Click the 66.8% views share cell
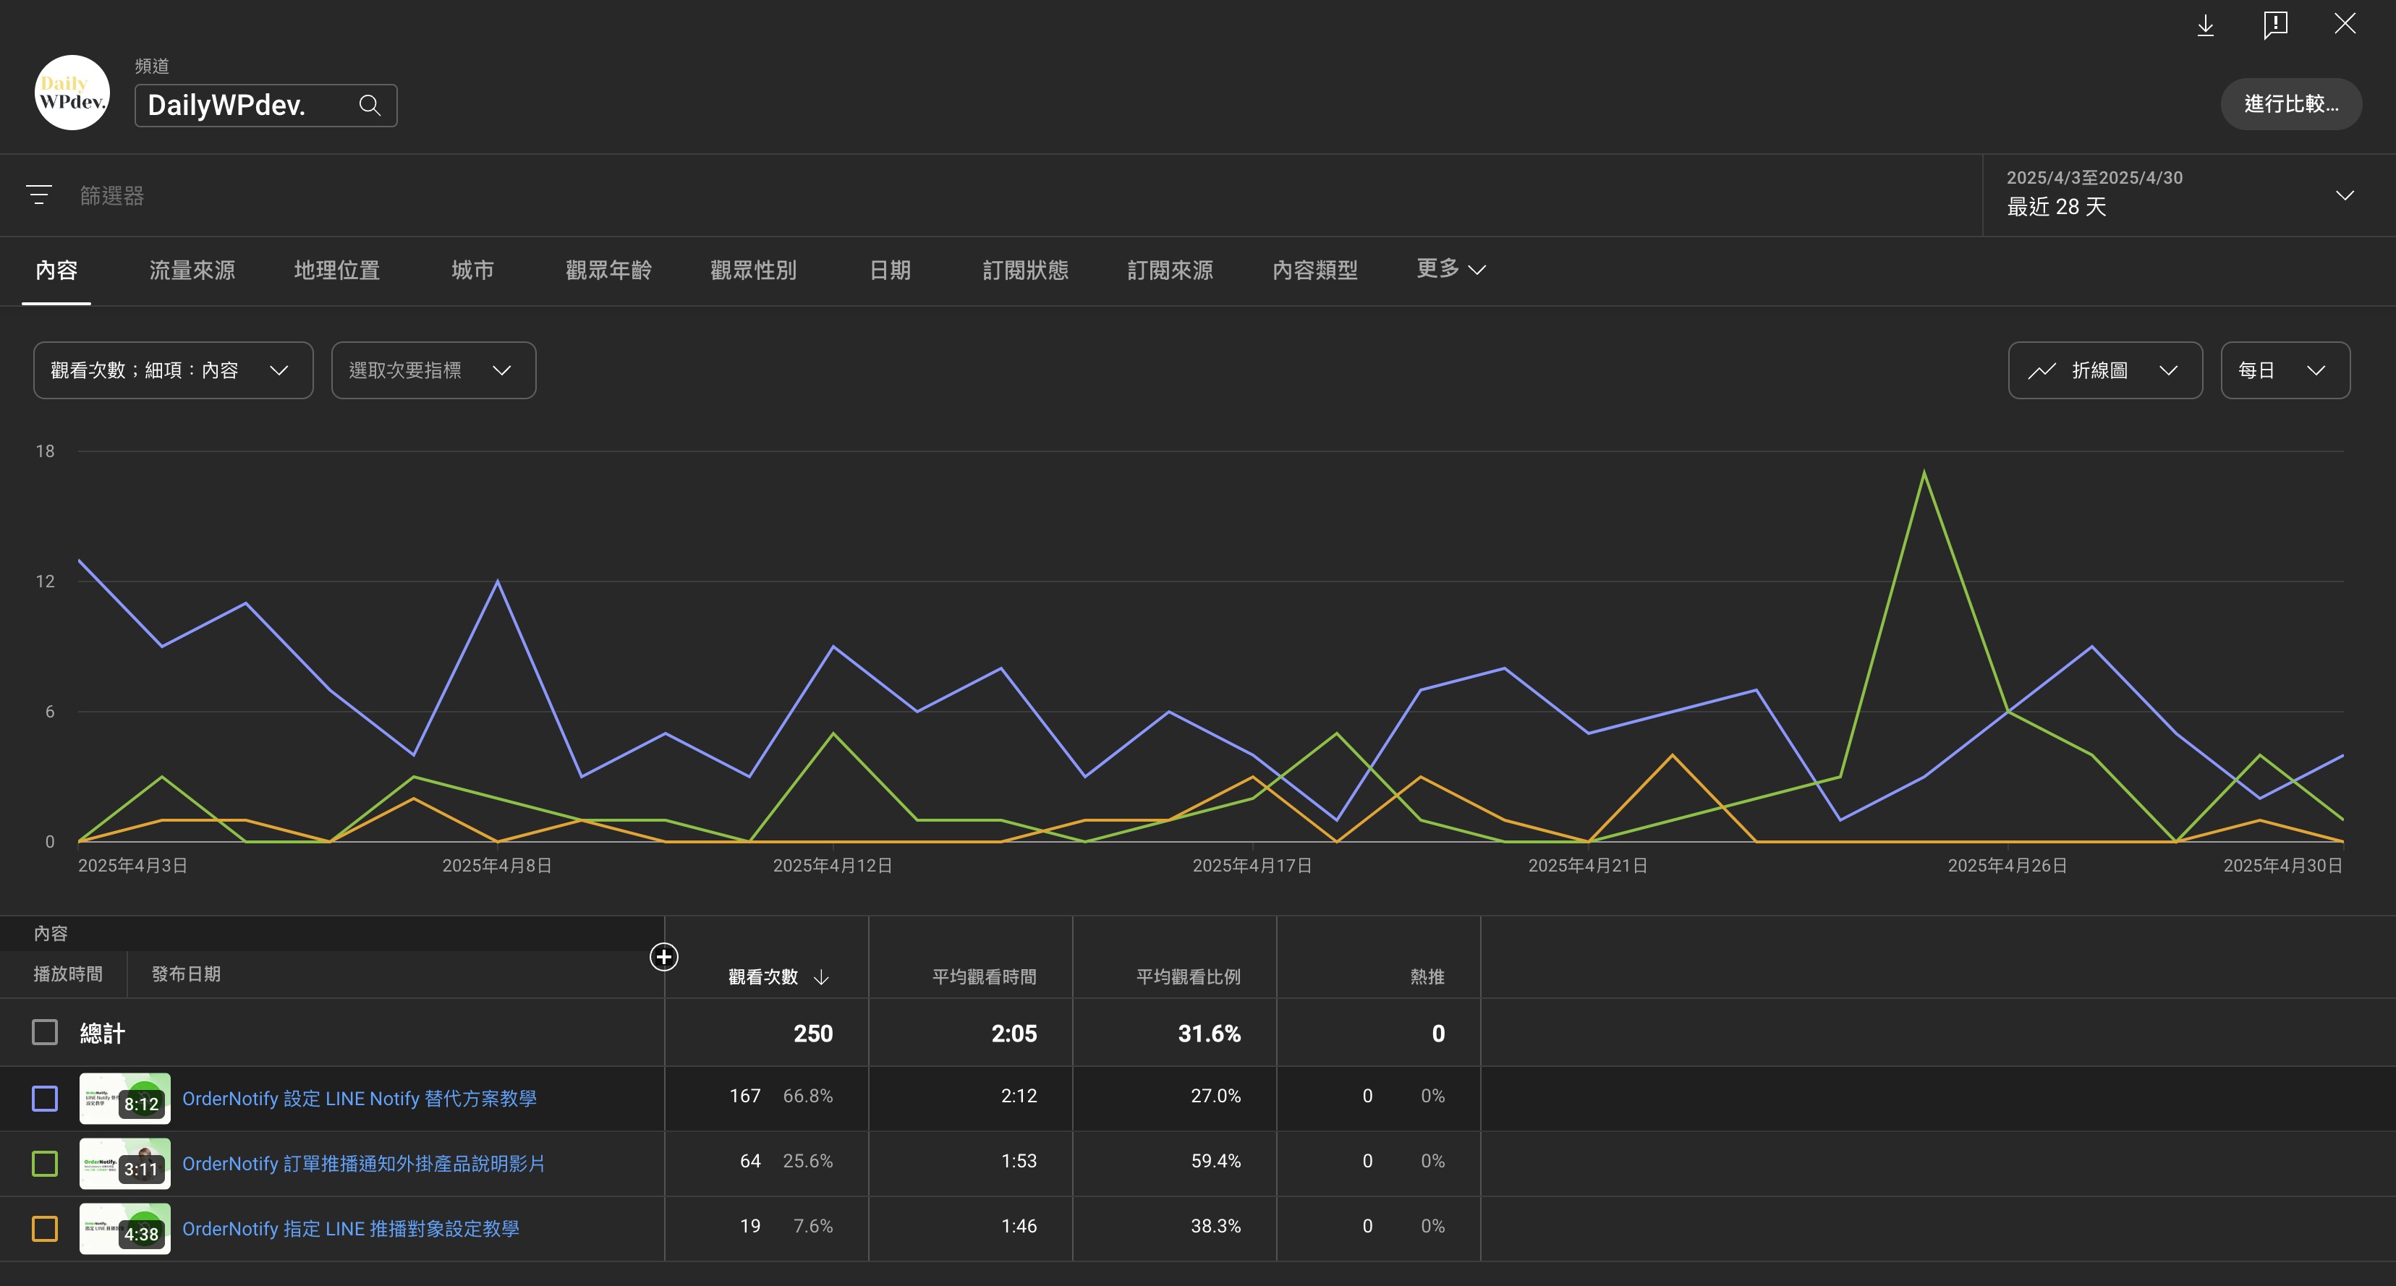 [x=807, y=1096]
